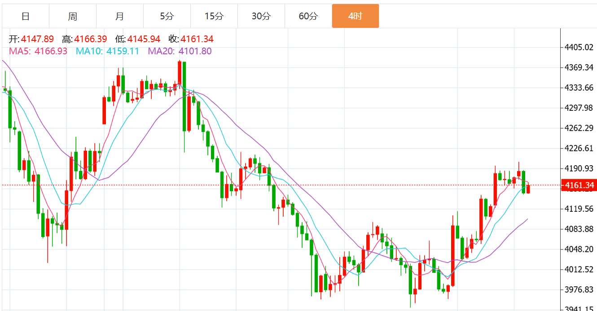Image resolution: width=597 pixels, height=311 pixels.
Task: Select the 15分 interval tab
Action: coord(214,16)
